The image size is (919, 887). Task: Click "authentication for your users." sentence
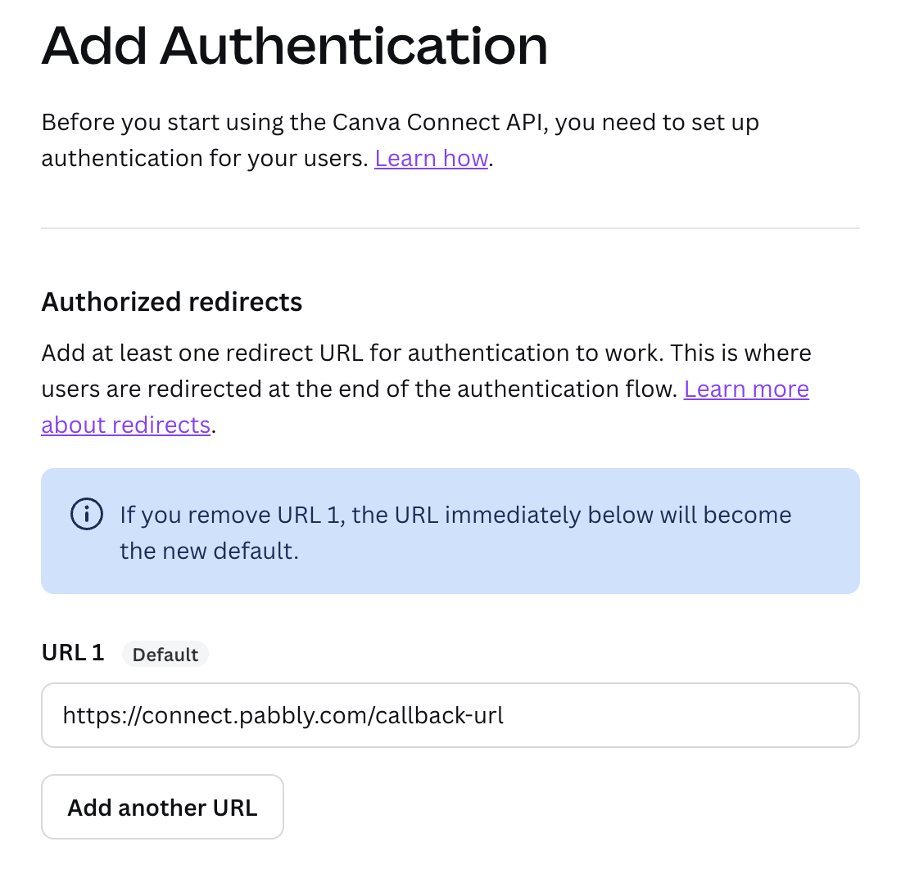click(205, 159)
